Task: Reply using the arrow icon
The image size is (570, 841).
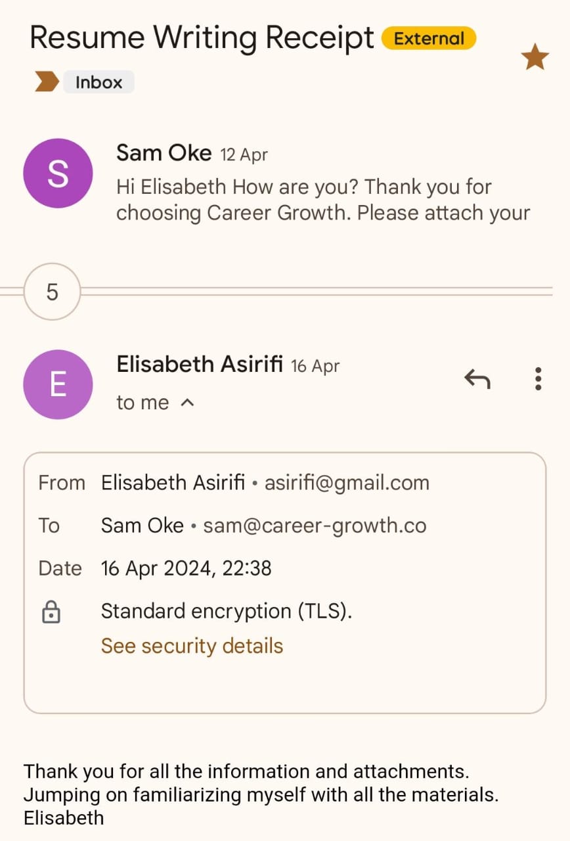Action: tap(477, 378)
